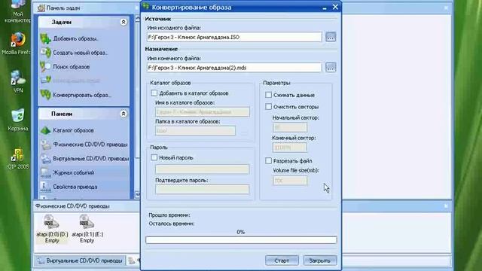Click the Task Panel title icon
The image size is (482, 271).
[41, 8]
